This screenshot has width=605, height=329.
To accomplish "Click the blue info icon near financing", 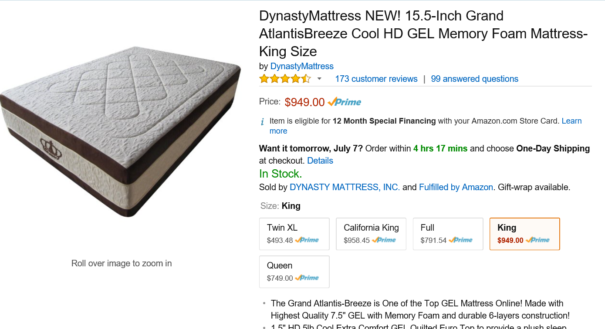I will (262, 121).
